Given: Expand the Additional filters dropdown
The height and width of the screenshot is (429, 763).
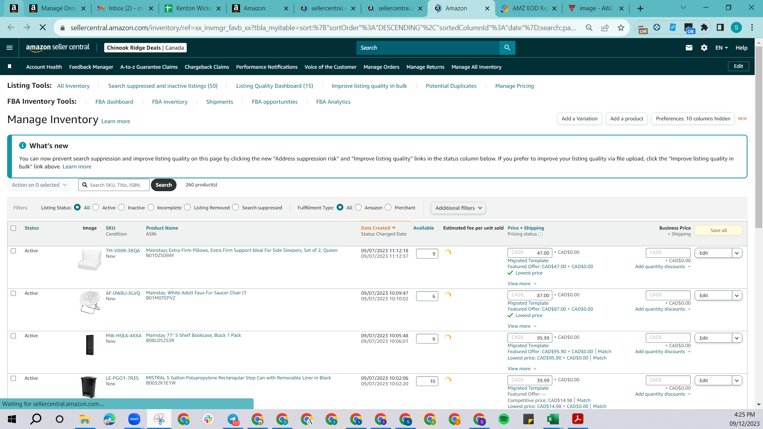Looking at the screenshot, I should click(458, 208).
